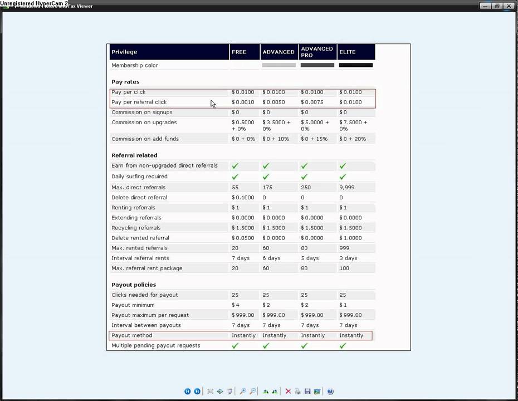Click the ADVANCED column header

click(278, 52)
